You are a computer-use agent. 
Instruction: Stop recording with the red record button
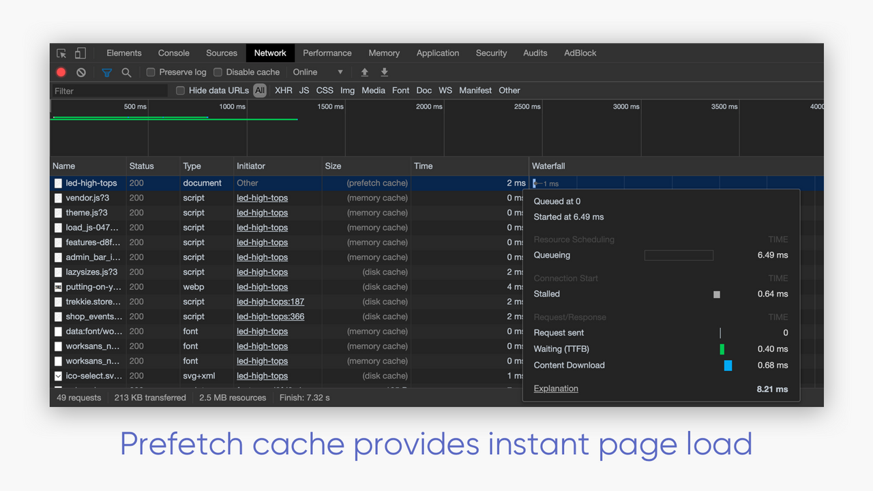click(61, 72)
